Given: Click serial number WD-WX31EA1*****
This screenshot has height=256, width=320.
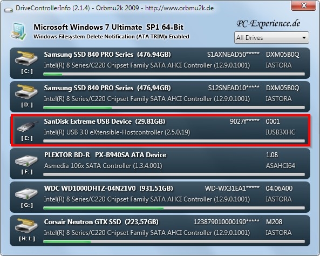Looking at the screenshot, I should click(x=232, y=188).
